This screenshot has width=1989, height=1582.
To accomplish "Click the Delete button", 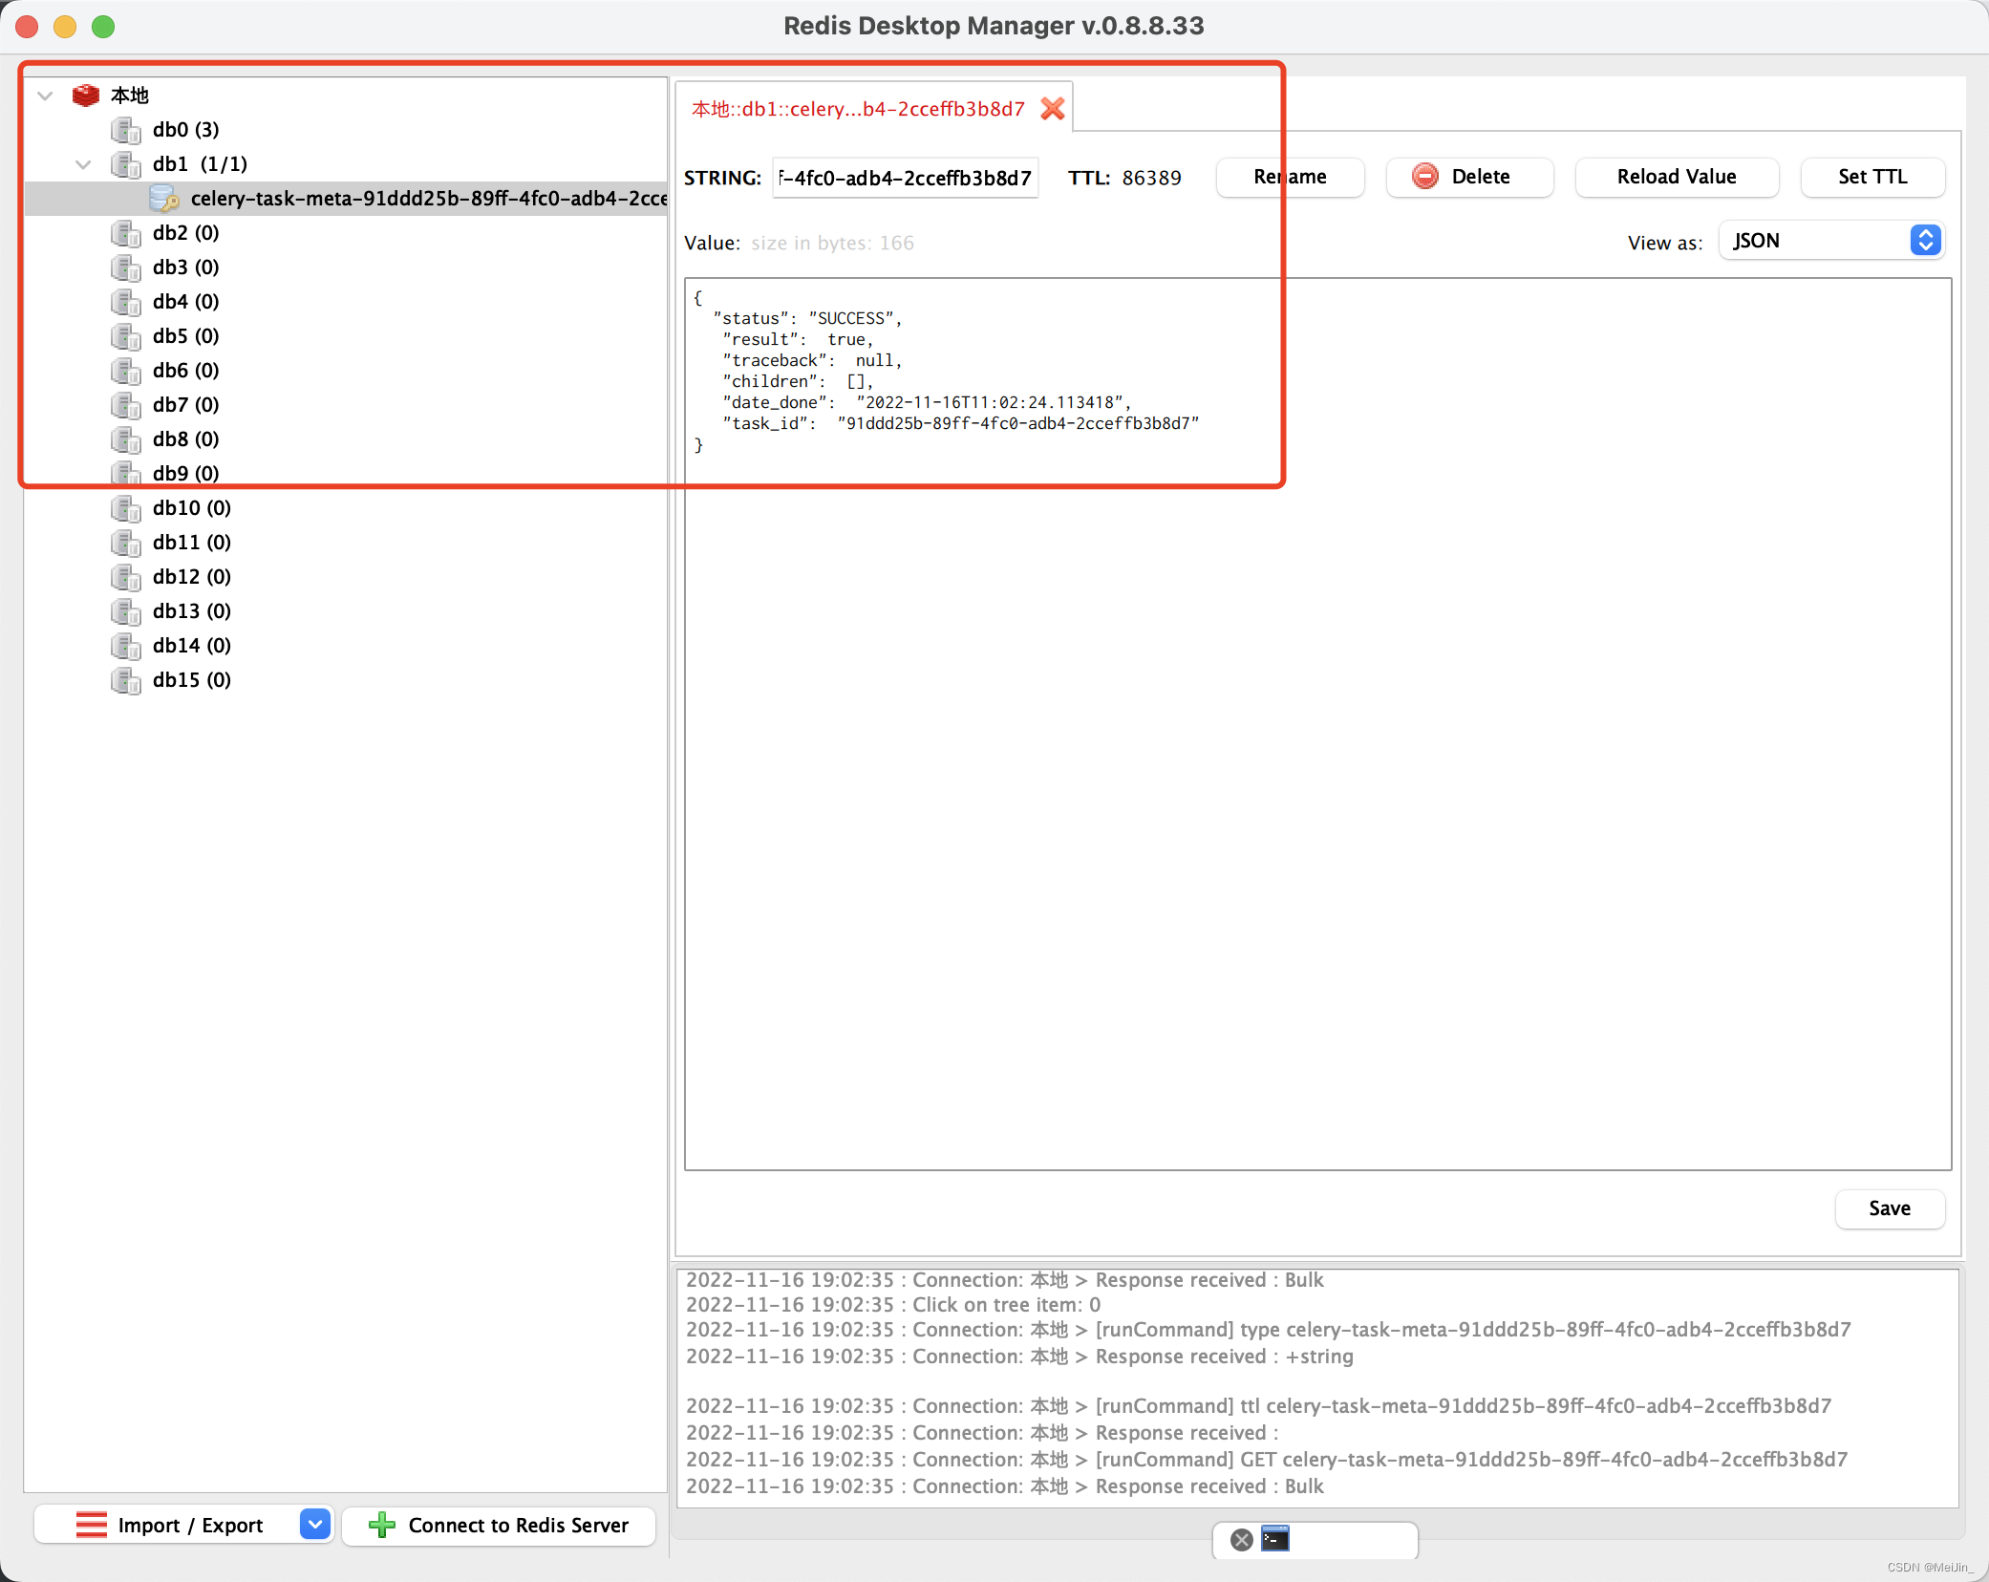I will (x=1469, y=177).
